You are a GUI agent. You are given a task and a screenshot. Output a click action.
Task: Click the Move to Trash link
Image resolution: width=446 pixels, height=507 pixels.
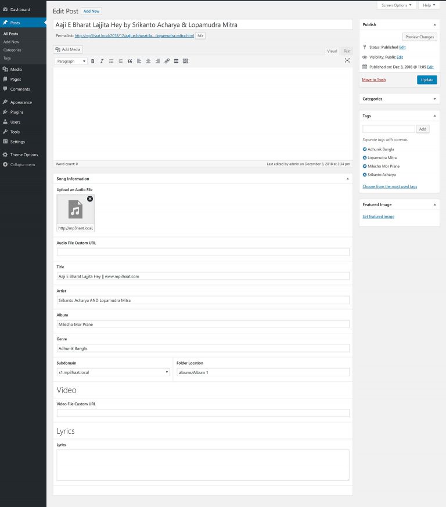click(x=373, y=80)
